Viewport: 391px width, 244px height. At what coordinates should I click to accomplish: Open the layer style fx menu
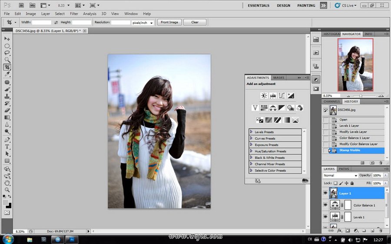point(340,231)
